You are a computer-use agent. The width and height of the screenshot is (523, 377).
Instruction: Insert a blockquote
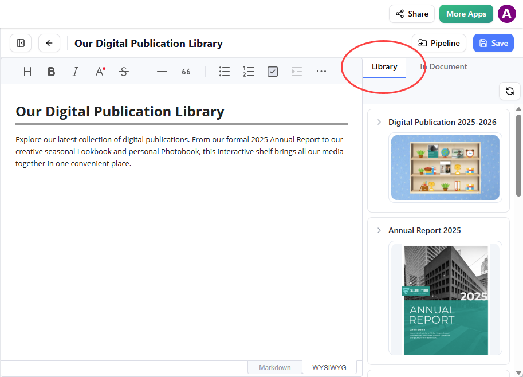pos(186,72)
